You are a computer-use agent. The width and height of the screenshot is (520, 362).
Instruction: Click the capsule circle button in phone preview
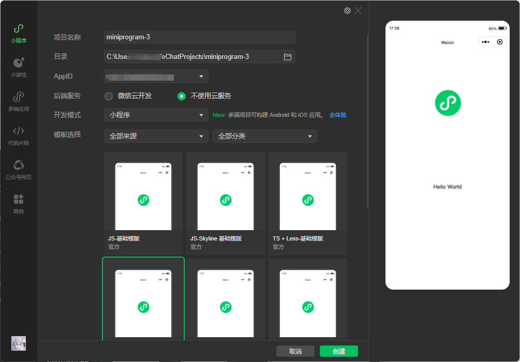[x=500, y=42]
